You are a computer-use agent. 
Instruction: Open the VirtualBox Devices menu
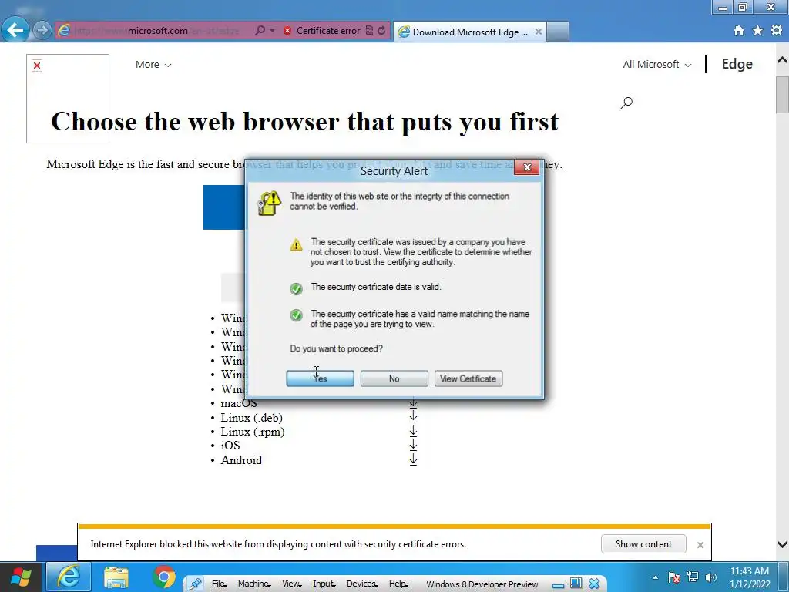click(x=362, y=584)
